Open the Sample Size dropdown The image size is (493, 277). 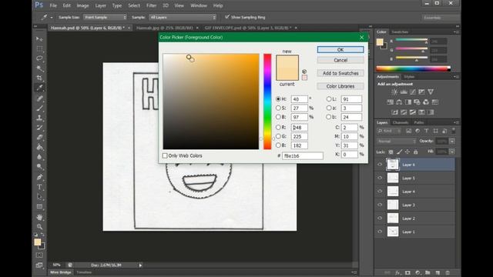pyautogui.click(x=105, y=17)
